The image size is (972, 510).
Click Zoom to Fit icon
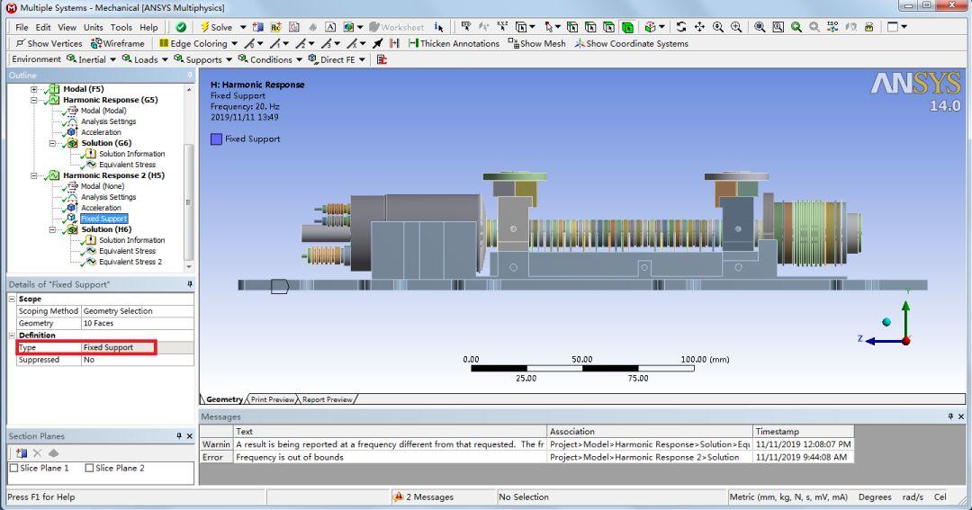(x=760, y=27)
